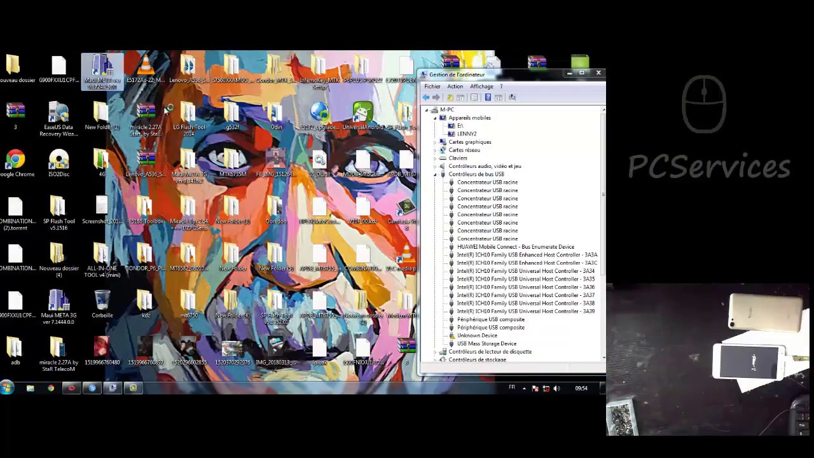Select Maui META ver 9.1724.25.00 shortcut
814x458 pixels.
102,71
